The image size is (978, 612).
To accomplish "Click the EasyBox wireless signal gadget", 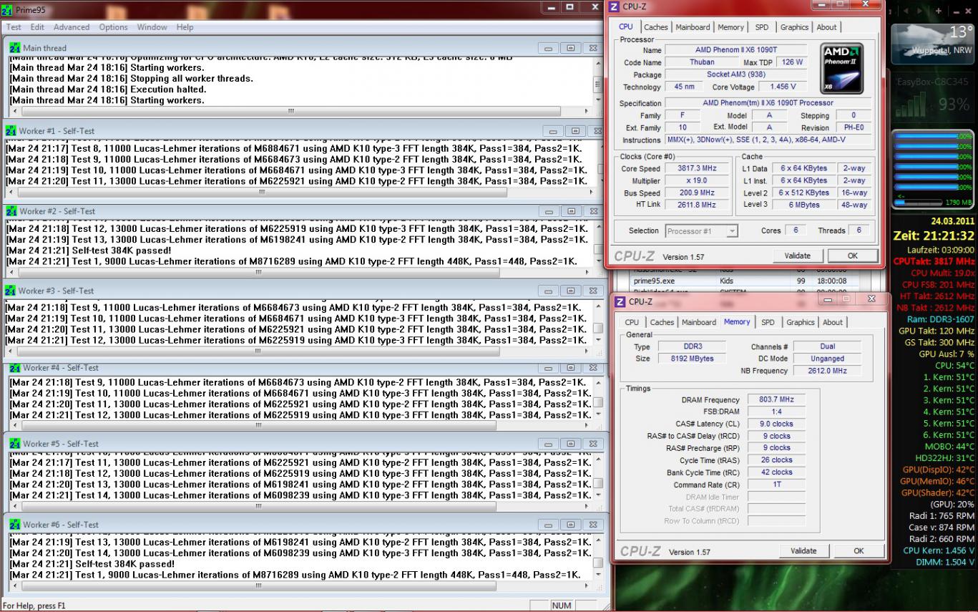I will click(933, 97).
